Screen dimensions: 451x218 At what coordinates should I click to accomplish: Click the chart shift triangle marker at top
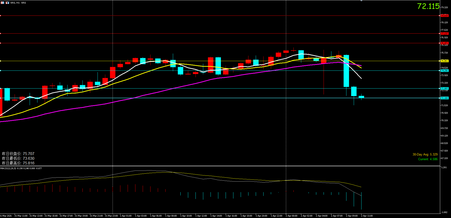click(361, 1)
